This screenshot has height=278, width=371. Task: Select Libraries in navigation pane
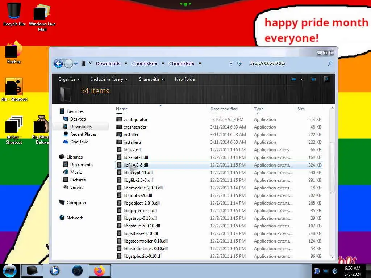click(74, 157)
